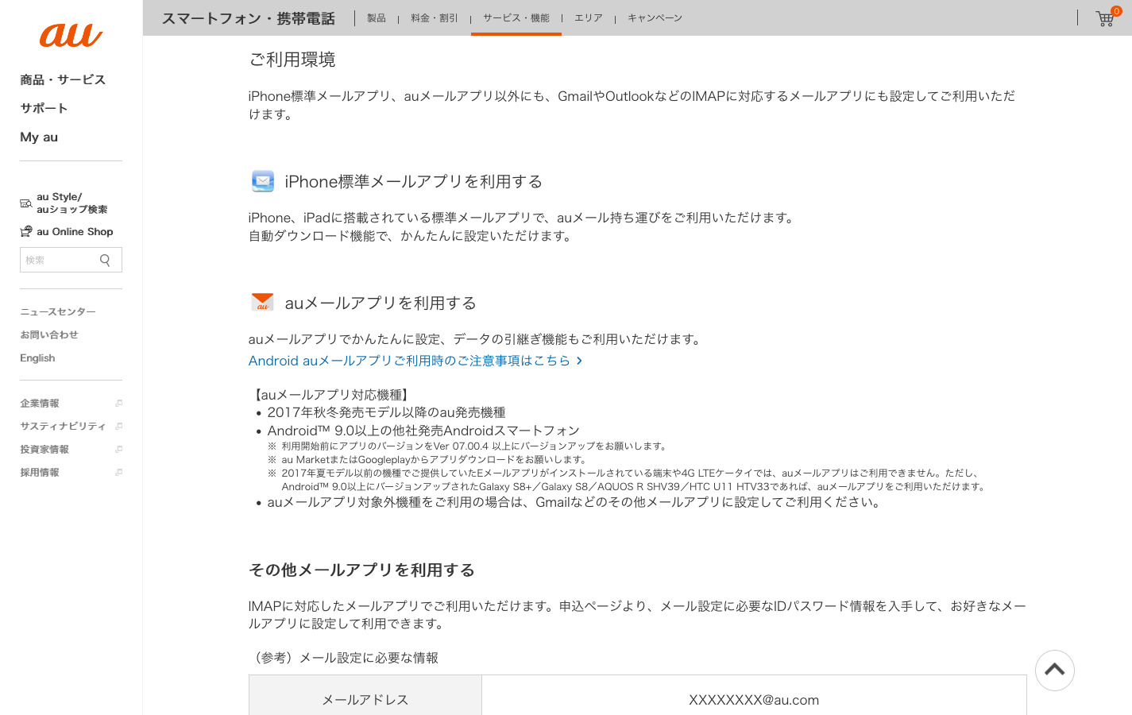
Task: Click the search magnifier icon
Action: [x=105, y=260]
